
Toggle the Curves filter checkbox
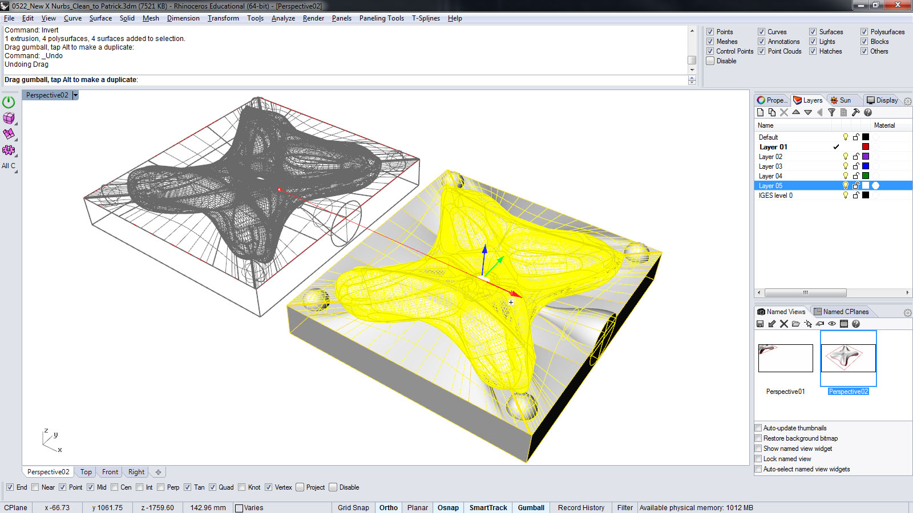coord(762,32)
